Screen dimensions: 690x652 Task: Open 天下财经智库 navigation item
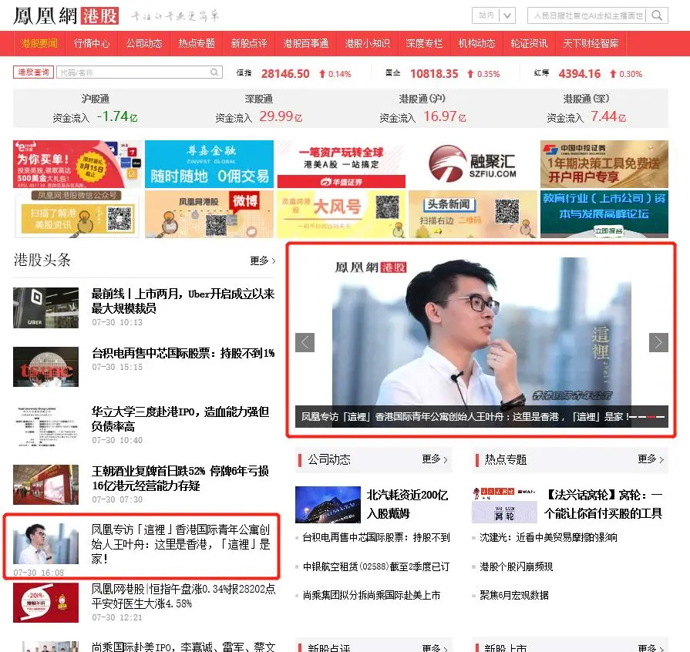pos(590,43)
